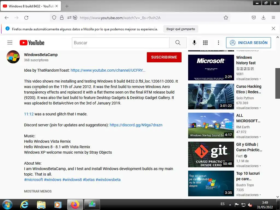Click the Buscar search field
The width and height of the screenshot is (280, 210).
point(121,43)
